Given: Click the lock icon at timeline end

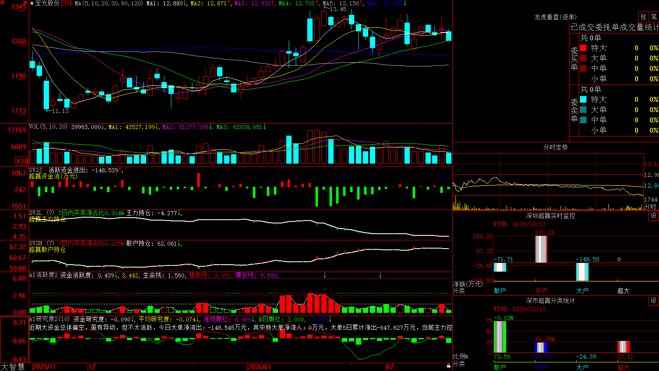Looking at the screenshot, I should pos(449,366).
